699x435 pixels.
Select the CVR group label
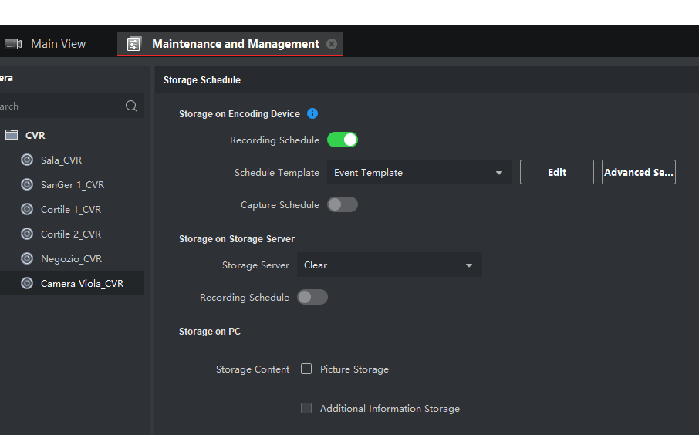point(35,135)
